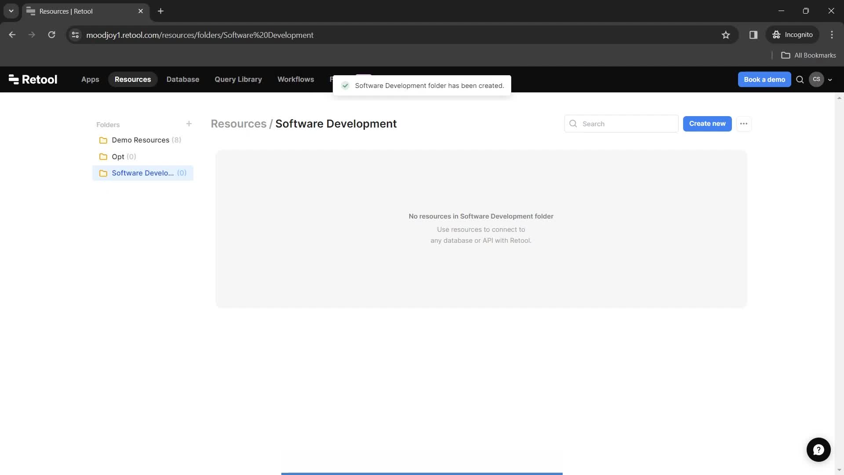Click the add folder plus icon
The image size is (844, 475).
click(x=189, y=124)
